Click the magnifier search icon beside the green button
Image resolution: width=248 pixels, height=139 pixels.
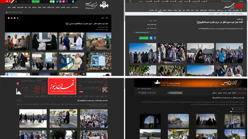pyautogui.click(x=16, y=2)
